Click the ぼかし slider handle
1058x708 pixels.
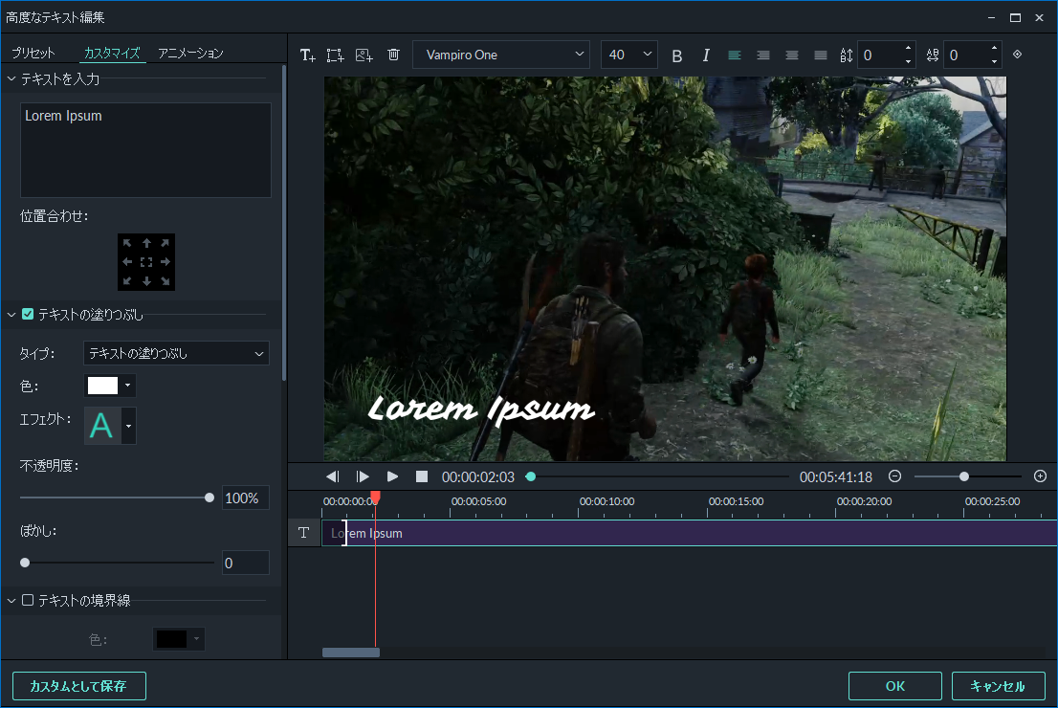(x=25, y=563)
